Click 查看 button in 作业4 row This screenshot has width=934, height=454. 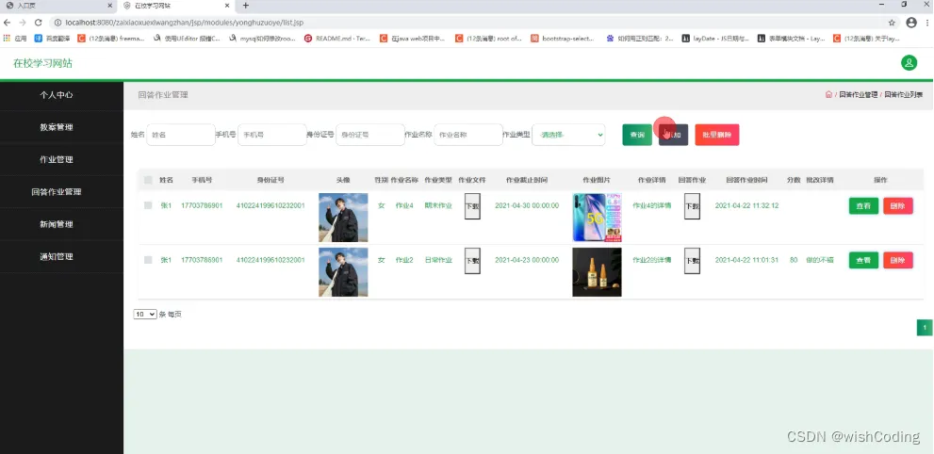point(863,206)
